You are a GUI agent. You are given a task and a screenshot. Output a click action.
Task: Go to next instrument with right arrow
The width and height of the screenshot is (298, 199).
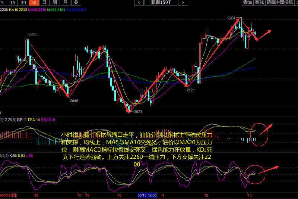[183, 3]
